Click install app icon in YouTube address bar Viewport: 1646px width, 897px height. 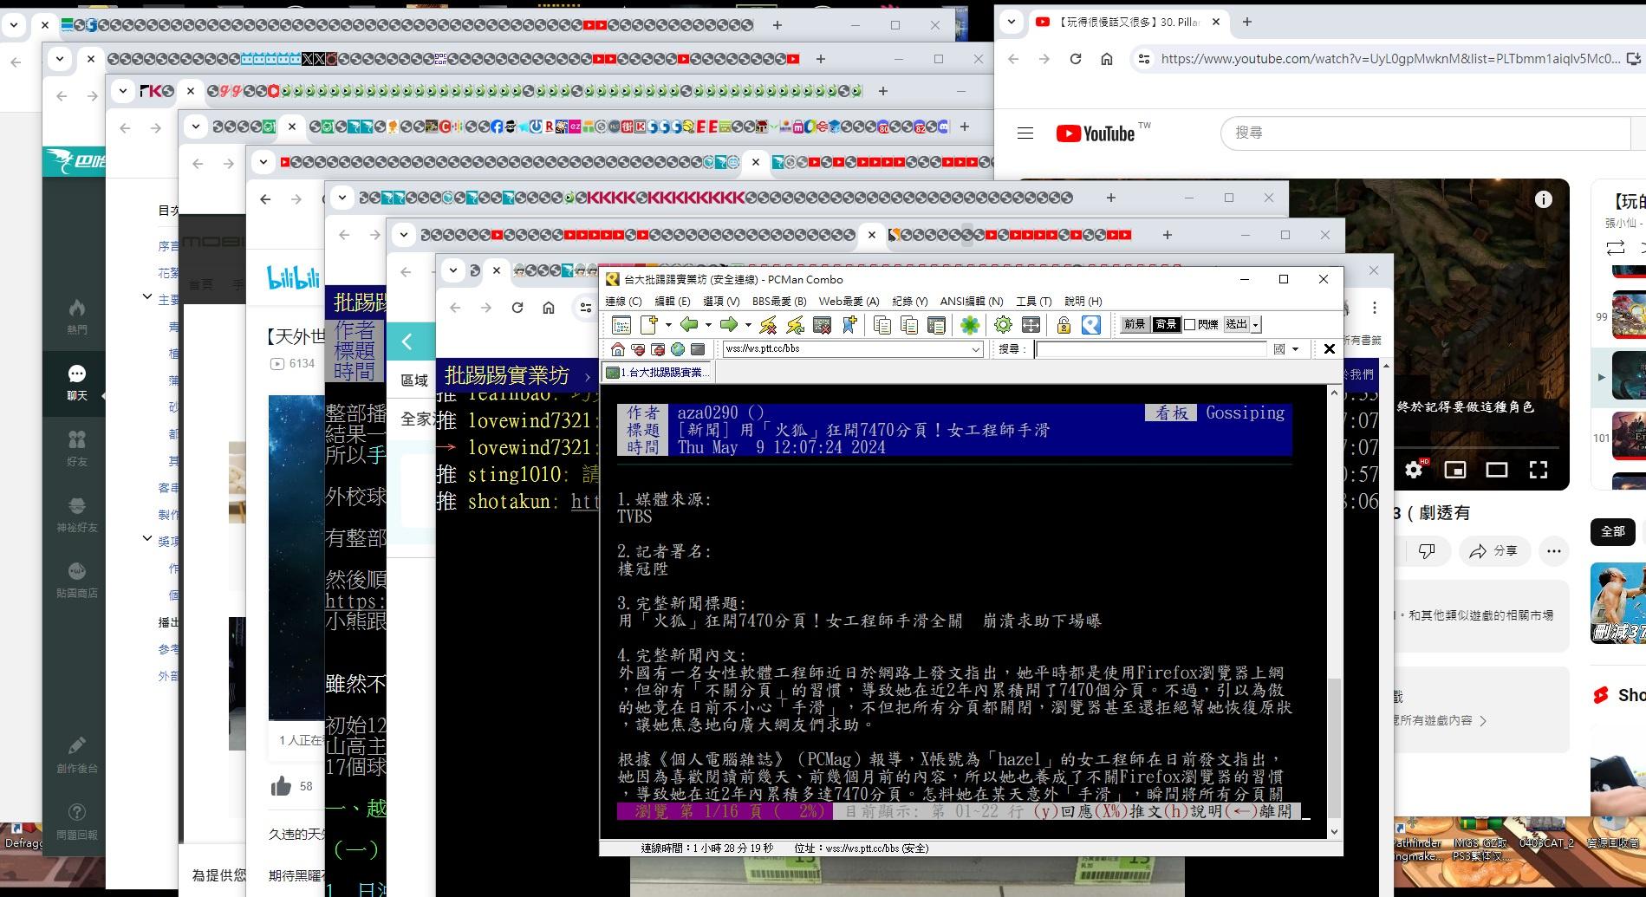point(1634,59)
